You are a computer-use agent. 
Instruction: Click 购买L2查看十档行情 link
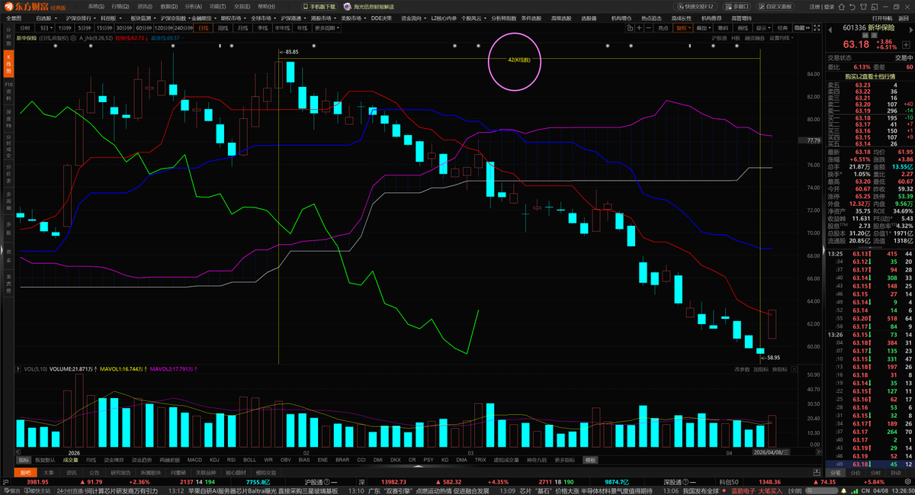click(x=869, y=76)
